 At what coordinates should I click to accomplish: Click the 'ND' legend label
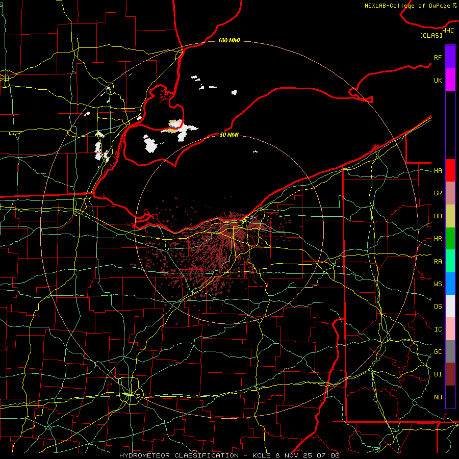coord(438,397)
